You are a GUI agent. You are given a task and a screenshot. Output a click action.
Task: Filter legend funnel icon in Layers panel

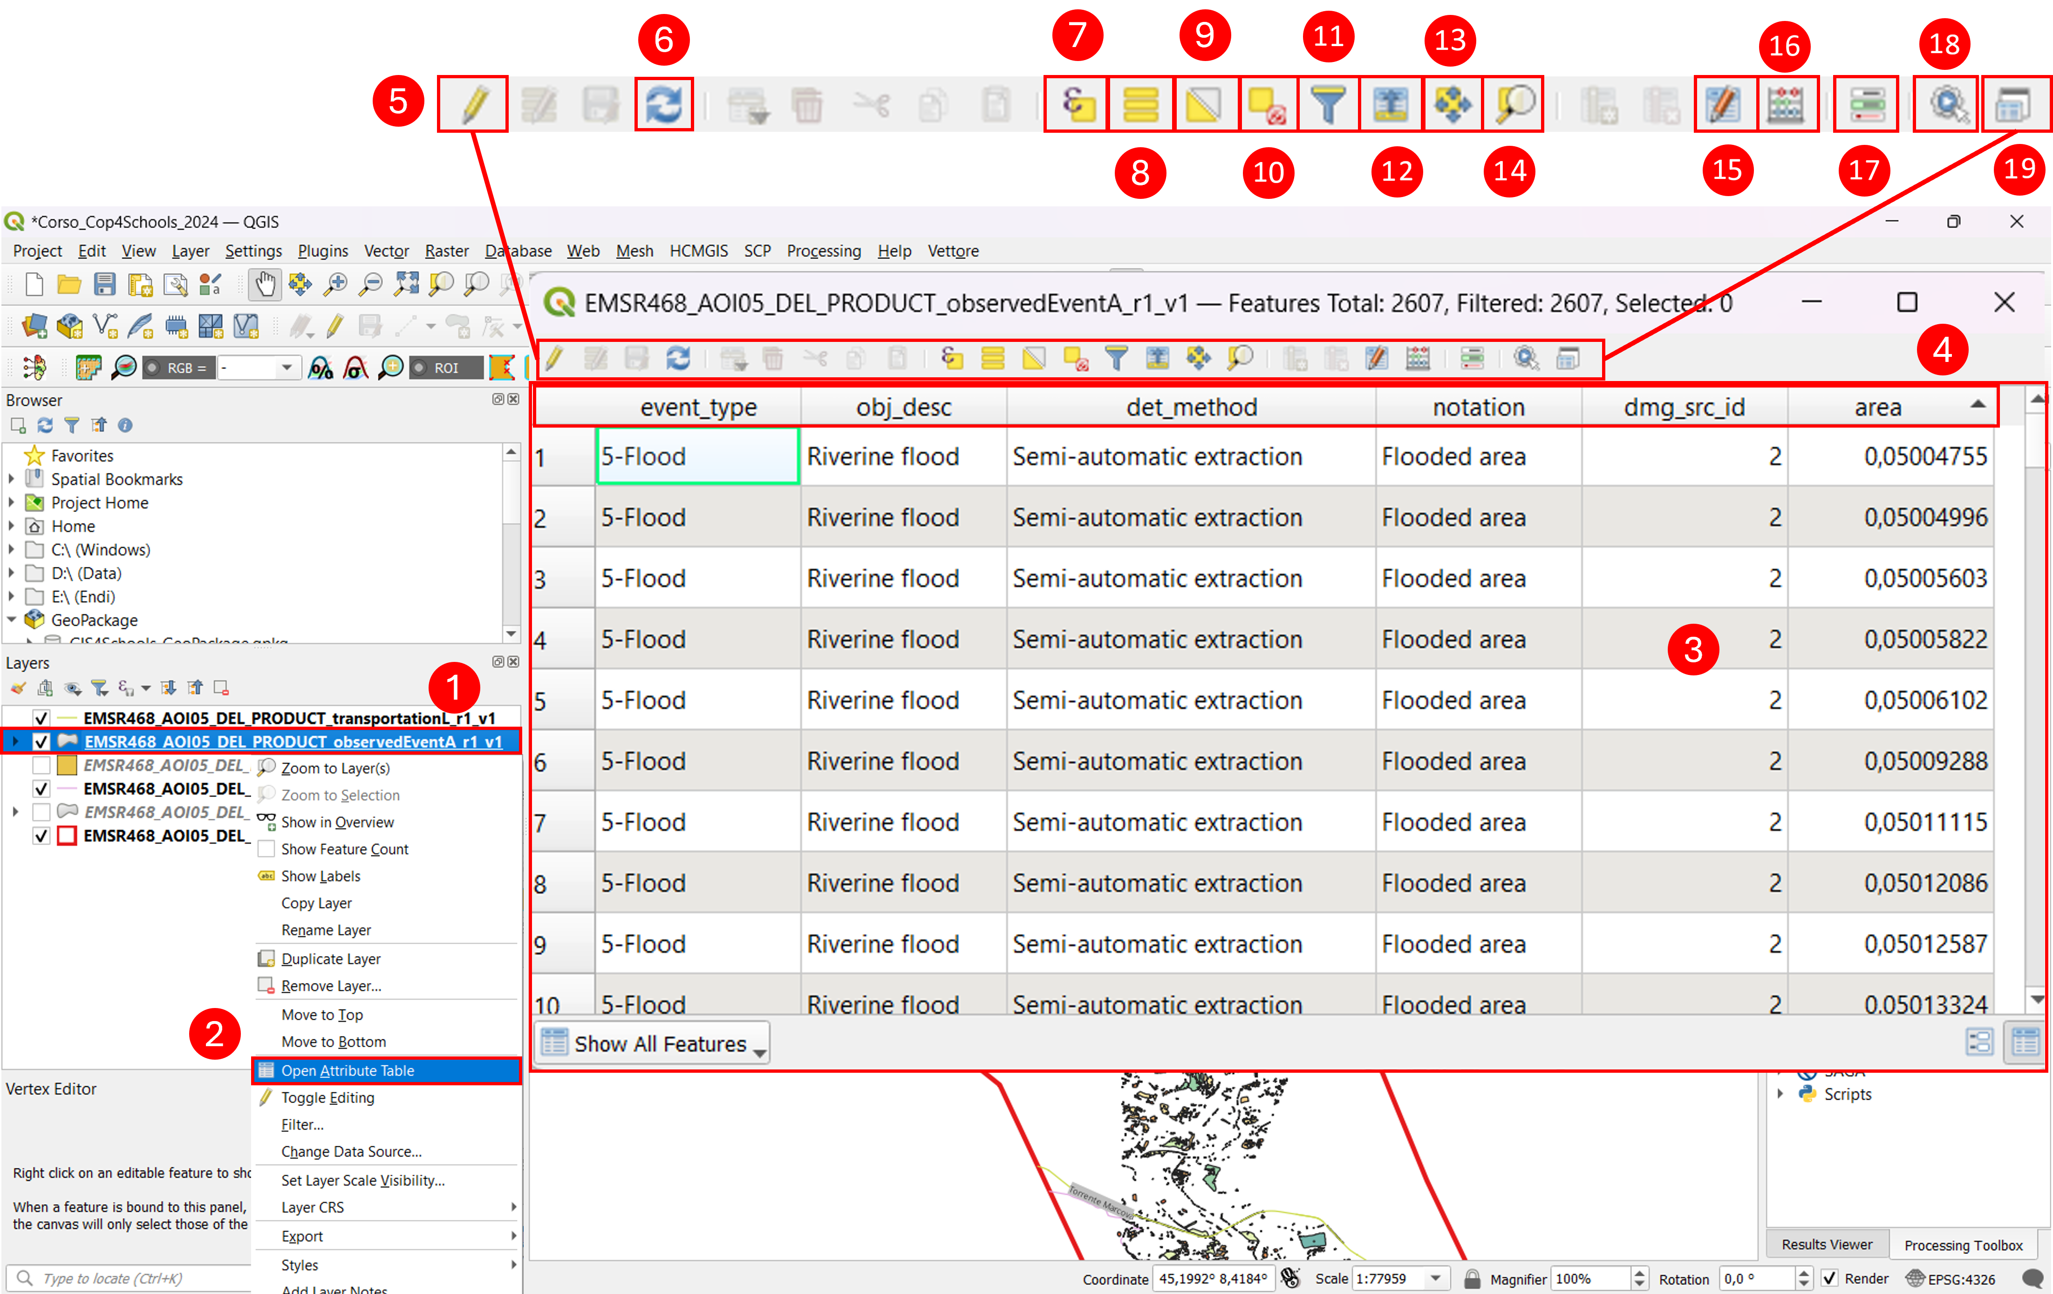100,688
